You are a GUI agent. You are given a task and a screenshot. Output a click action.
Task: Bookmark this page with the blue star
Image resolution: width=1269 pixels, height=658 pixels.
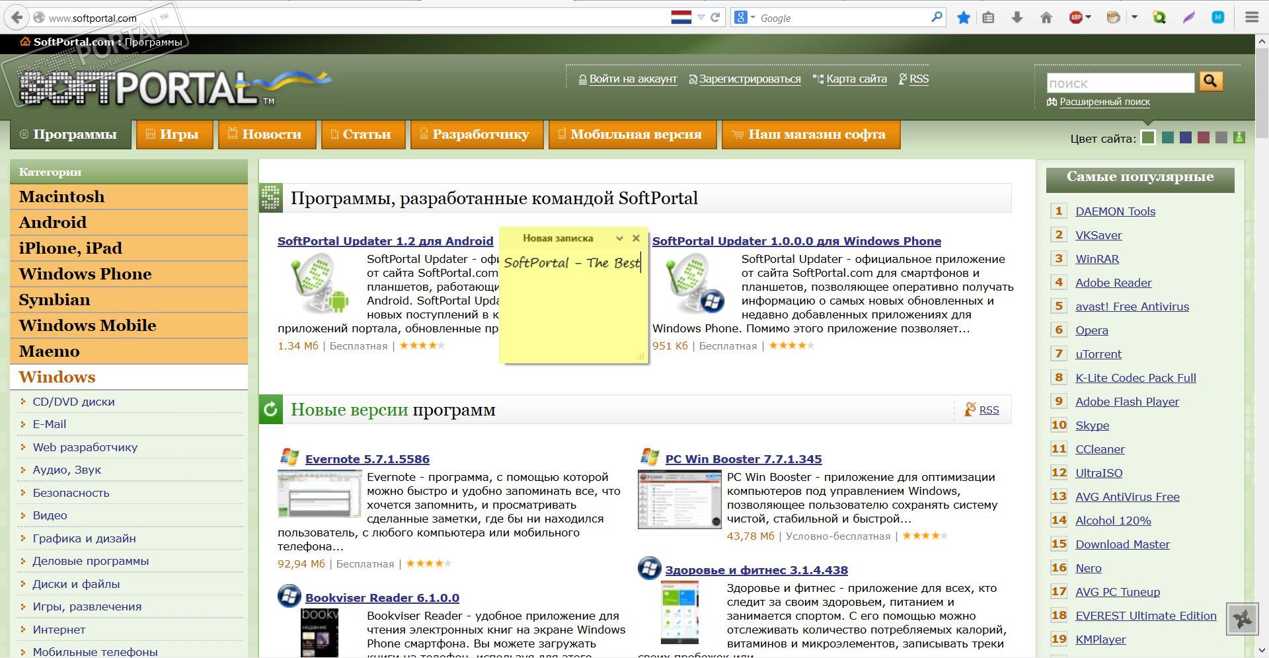click(x=964, y=18)
